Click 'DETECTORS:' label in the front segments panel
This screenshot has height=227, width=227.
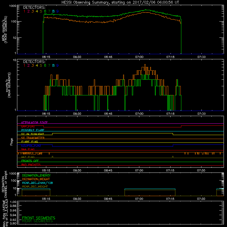coord(34,7)
